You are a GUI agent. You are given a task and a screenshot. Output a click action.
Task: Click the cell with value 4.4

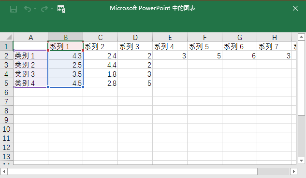point(101,65)
